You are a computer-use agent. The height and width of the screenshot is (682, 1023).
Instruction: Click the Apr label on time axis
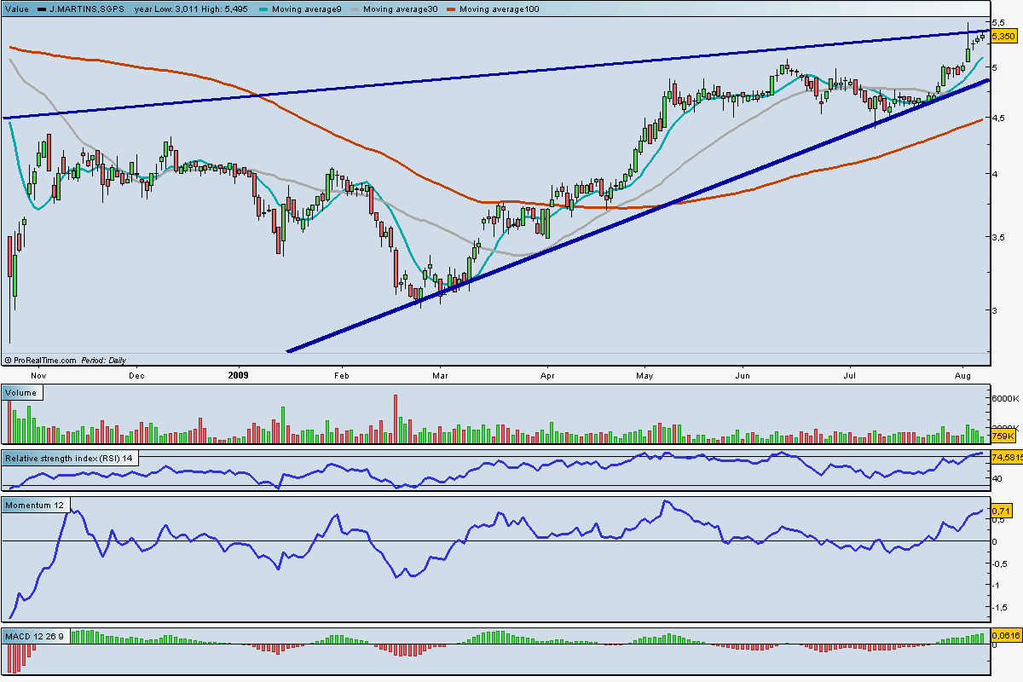click(547, 374)
